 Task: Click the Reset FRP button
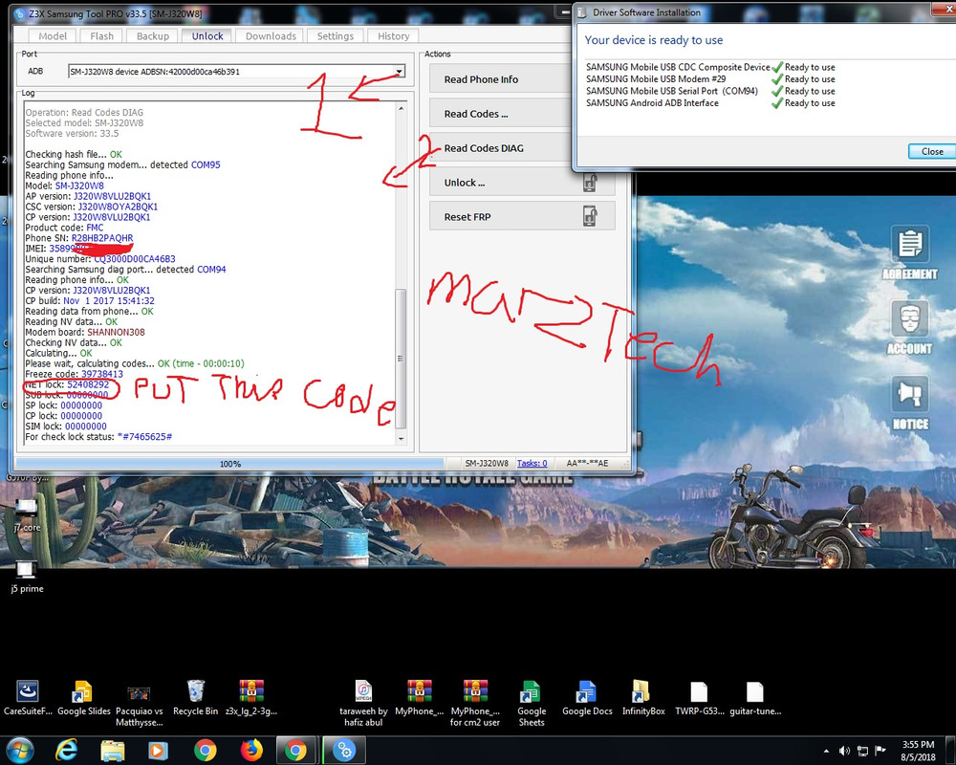tap(522, 216)
